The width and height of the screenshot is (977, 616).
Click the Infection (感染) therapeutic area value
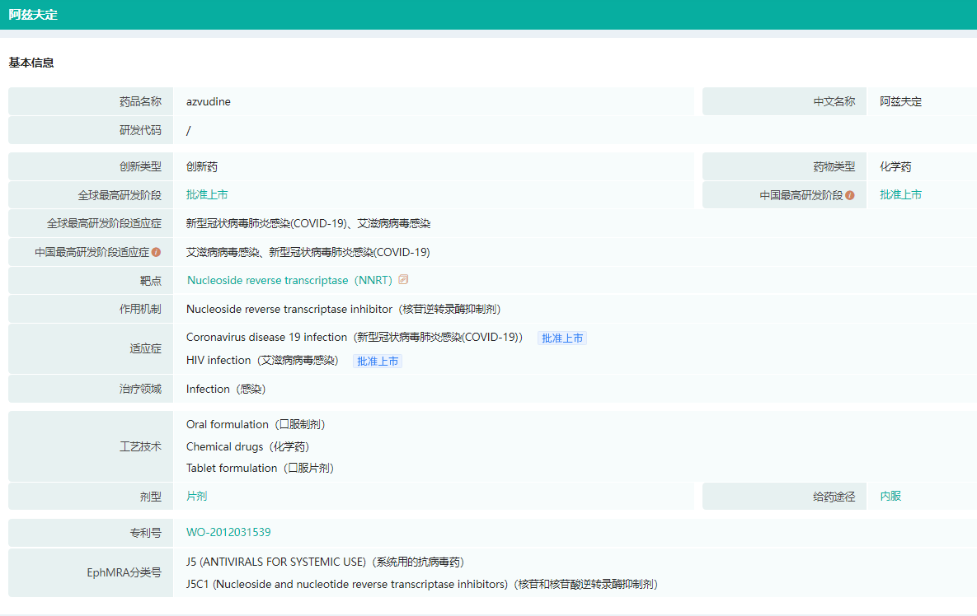[x=226, y=389]
